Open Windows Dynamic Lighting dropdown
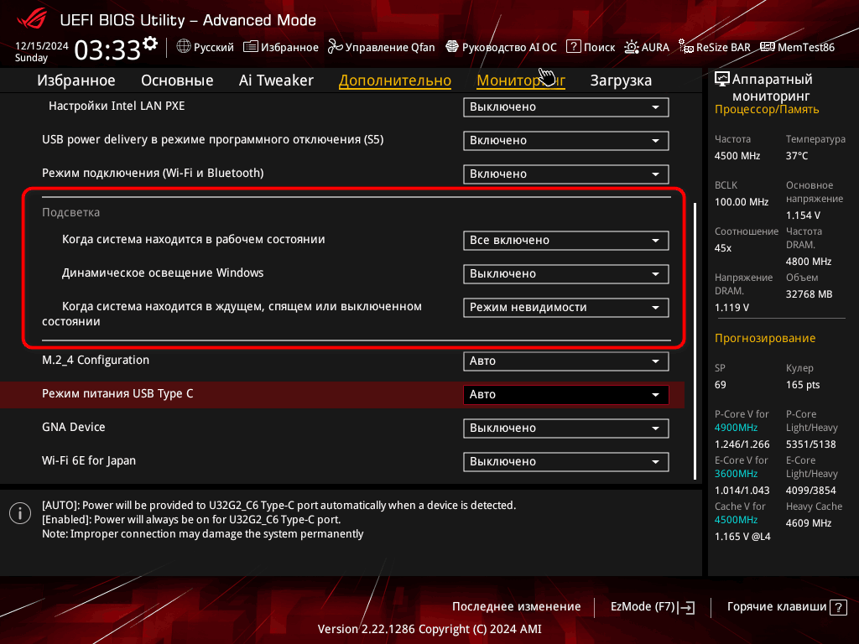 [x=566, y=274]
